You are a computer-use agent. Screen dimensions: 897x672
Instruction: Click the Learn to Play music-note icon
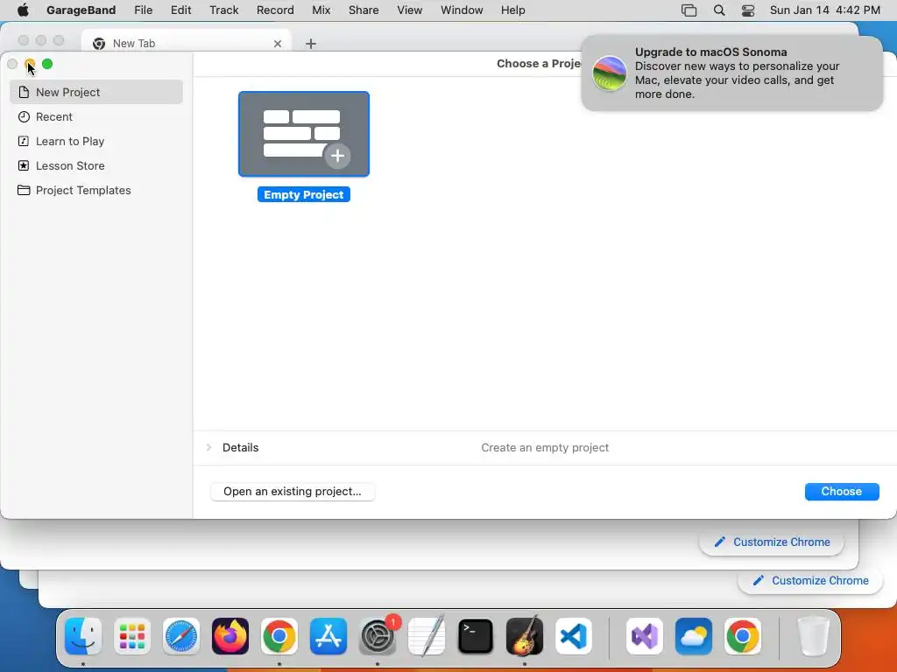coord(24,141)
